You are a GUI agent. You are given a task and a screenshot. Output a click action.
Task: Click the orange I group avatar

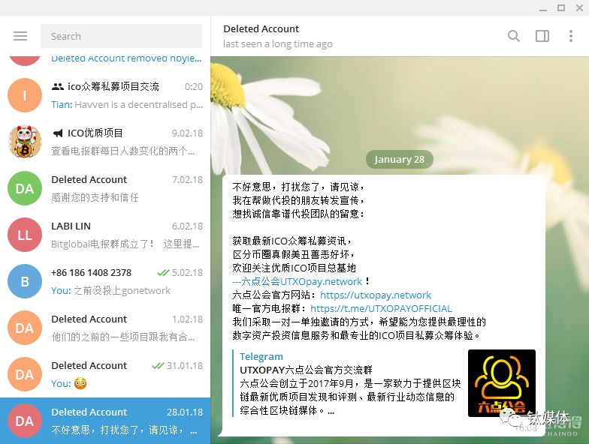pos(25,95)
